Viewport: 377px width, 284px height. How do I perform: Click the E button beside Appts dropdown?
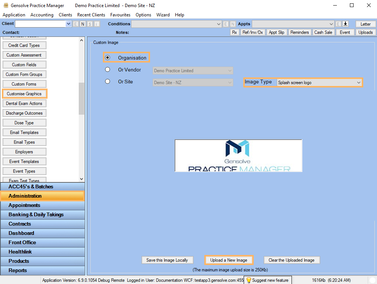point(338,24)
